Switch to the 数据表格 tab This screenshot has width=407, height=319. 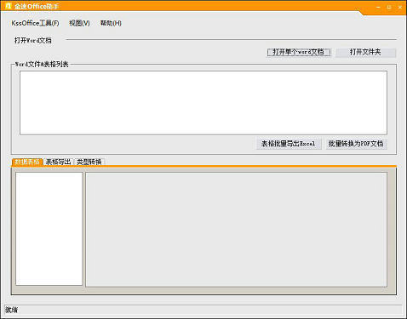coord(27,162)
